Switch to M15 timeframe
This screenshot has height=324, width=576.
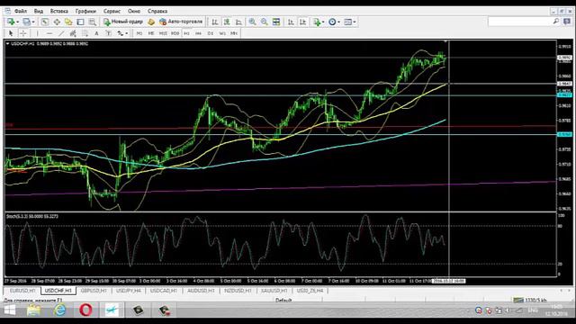point(163,33)
